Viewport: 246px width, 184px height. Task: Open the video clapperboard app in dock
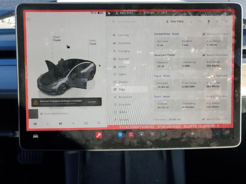(x=141, y=134)
